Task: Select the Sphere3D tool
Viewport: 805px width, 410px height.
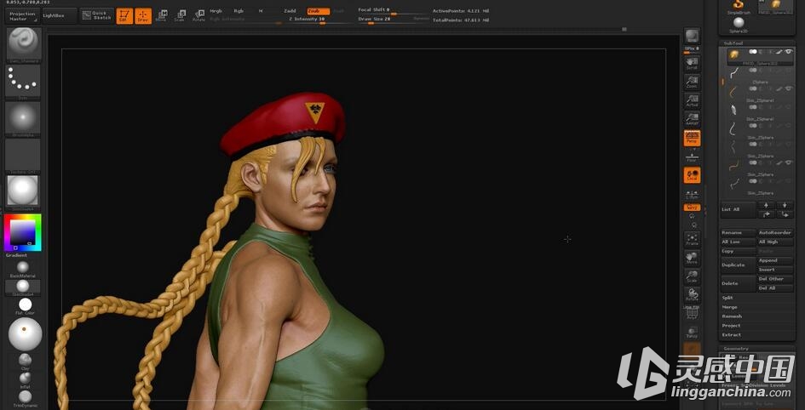Action: (x=739, y=25)
